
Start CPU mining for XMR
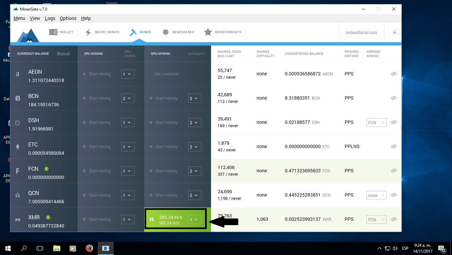pyautogui.click(x=97, y=219)
